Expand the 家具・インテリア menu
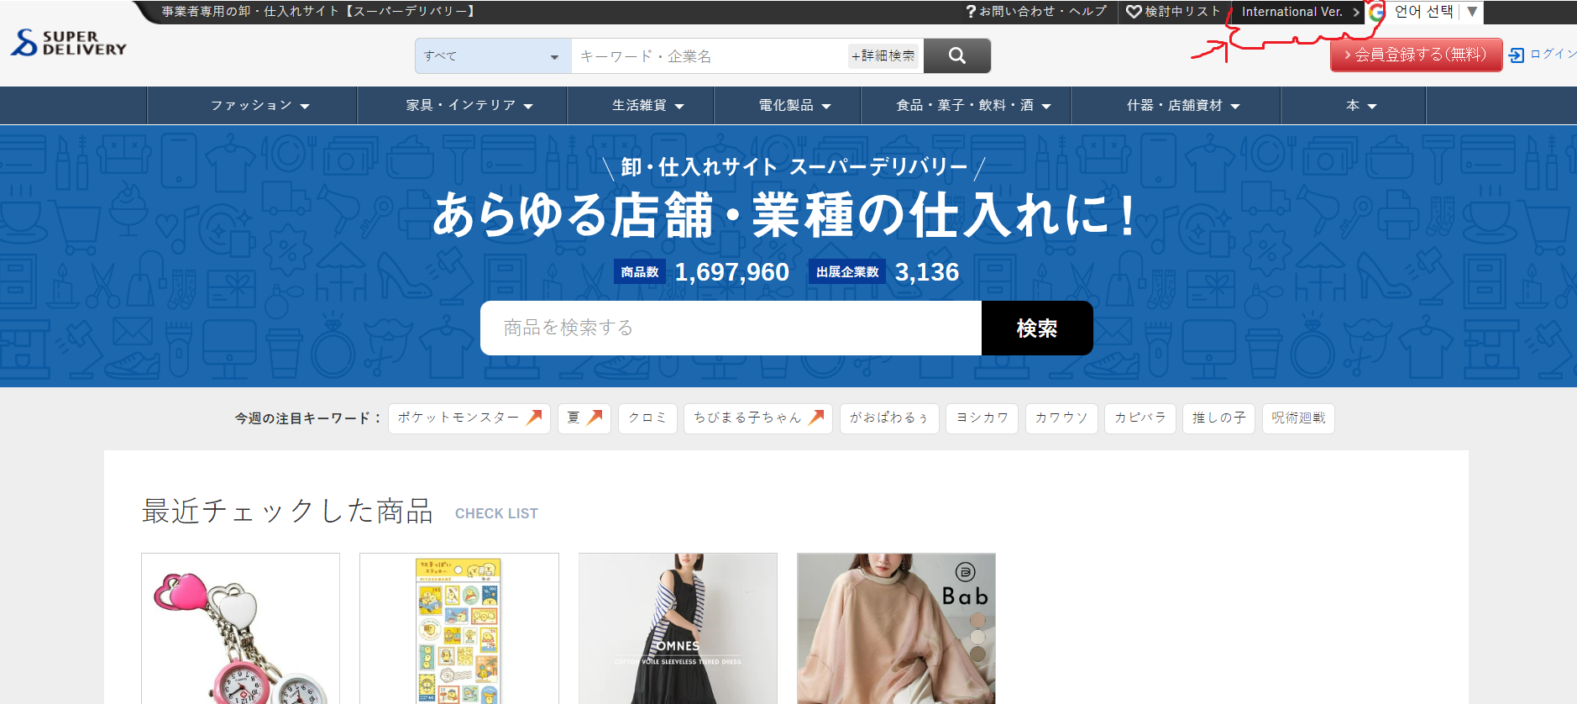Screen dimensions: 1577x704 pyautogui.click(x=462, y=105)
